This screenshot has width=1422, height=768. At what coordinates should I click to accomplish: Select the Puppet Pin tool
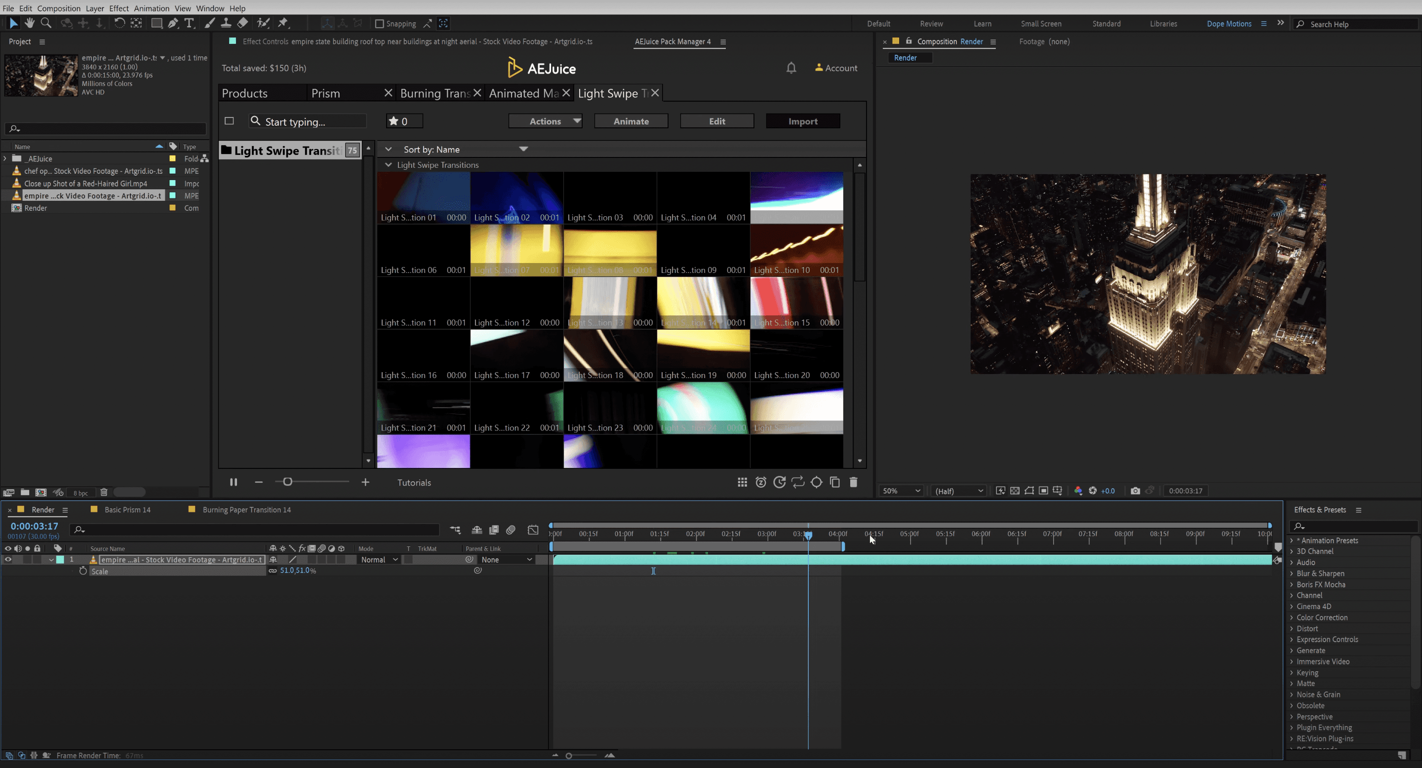pos(283,23)
